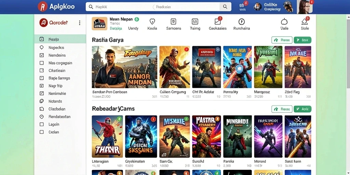Toggle the Nemdeiins checked checkbox

click(41, 55)
